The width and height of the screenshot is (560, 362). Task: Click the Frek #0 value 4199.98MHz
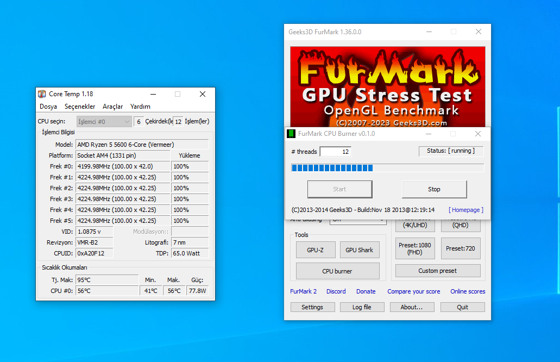(123, 166)
